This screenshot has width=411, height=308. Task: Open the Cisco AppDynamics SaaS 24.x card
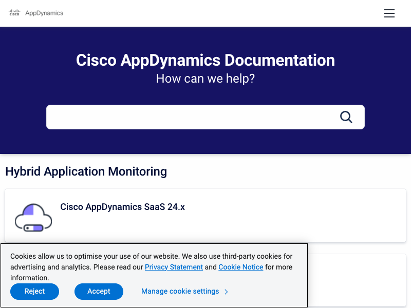click(206, 215)
